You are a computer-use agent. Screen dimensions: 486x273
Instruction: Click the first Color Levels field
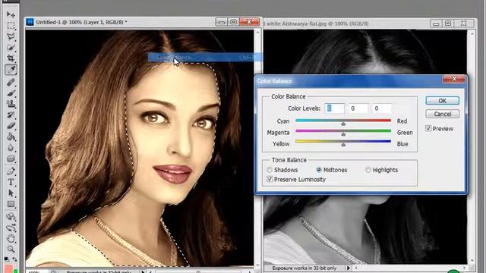[x=334, y=108]
